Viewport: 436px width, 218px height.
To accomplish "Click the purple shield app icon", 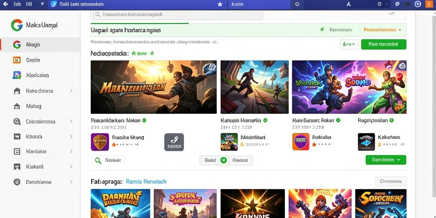I will pyautogui.click(x=100, y=142).
